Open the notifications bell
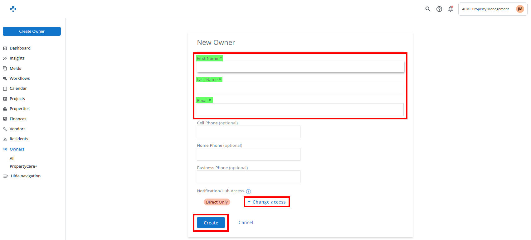Screen dimensions: 531x240 [x=451, y=9]
